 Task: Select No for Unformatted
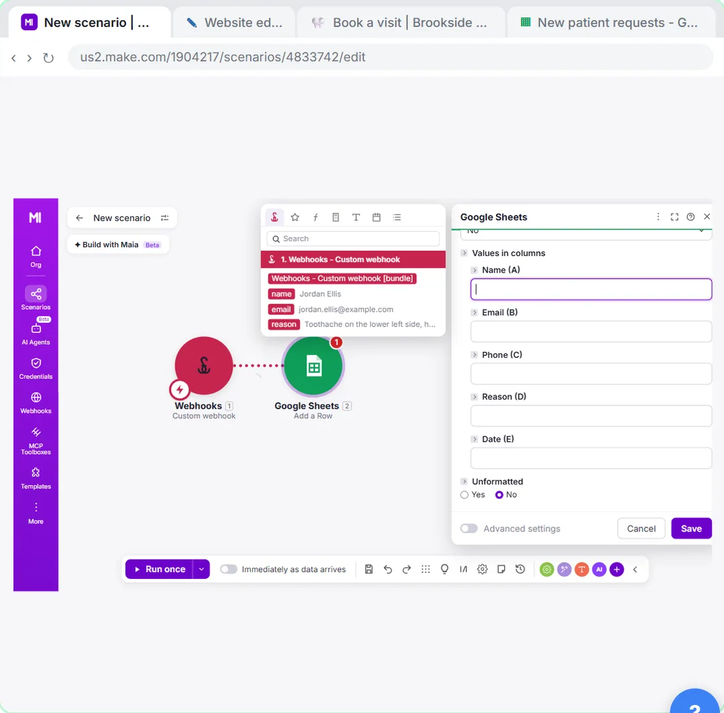[x=499, y=495]
